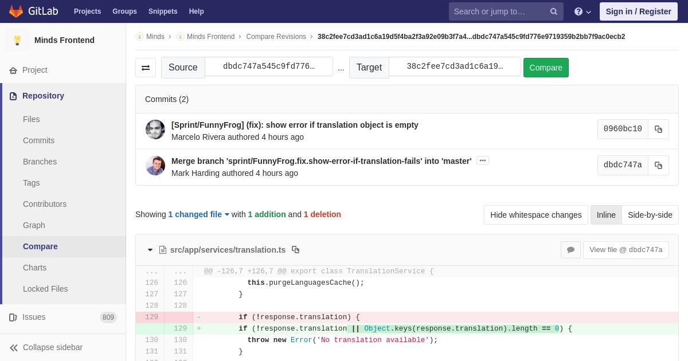
Task: Expand merge commit description ellipsis
Action: pyautogui.click(x=483, y=160)
